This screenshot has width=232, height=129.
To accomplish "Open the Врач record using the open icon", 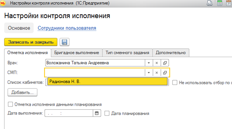I will (165, 63).
